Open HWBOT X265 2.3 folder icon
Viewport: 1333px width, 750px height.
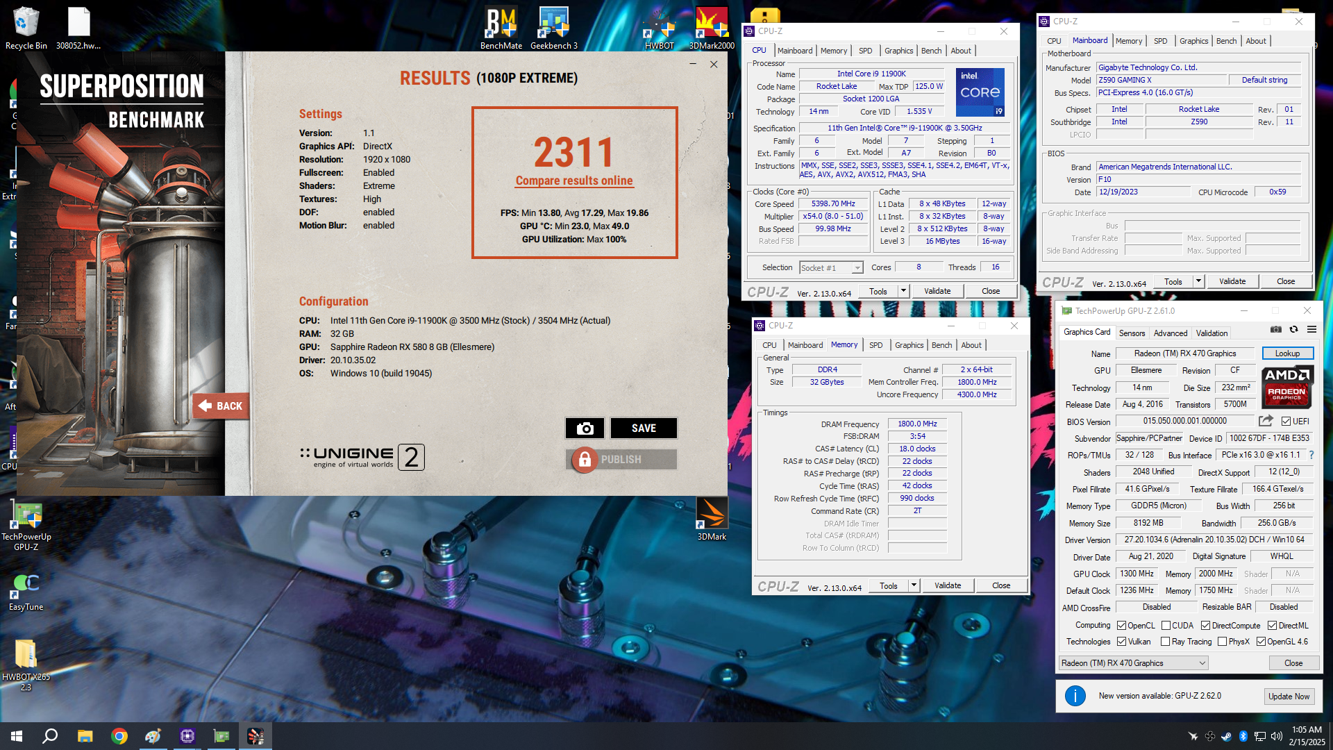26,665
